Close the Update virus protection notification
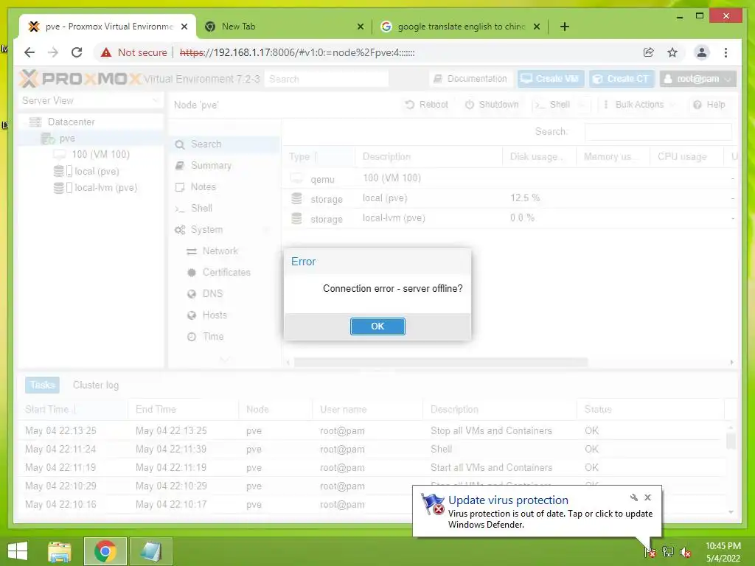755x566 pixels. pos(647,497)
